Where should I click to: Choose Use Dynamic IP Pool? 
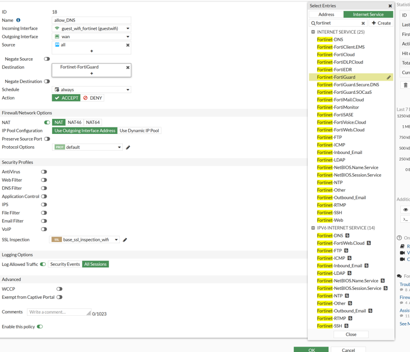(x=139, y=131)
